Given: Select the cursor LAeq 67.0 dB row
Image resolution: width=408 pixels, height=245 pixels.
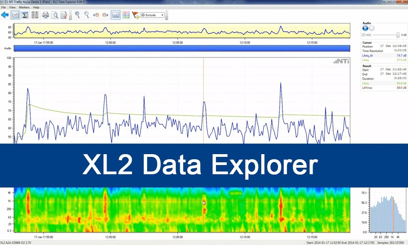Looking at the screenshot, I should point(384,60).
